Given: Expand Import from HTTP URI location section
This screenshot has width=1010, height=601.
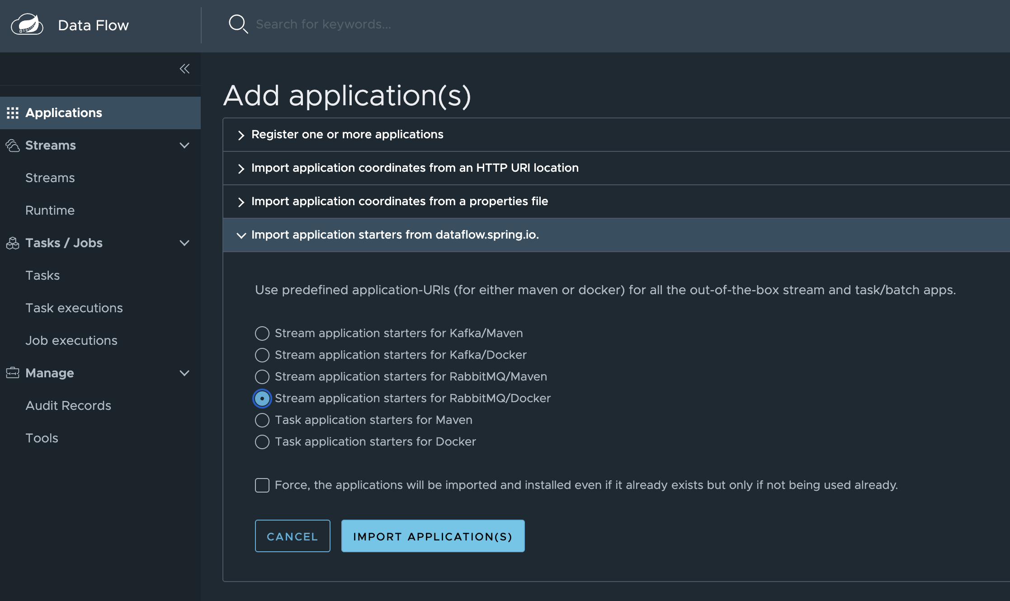Looking at the screenshot, I should click(x=616, y=168).
